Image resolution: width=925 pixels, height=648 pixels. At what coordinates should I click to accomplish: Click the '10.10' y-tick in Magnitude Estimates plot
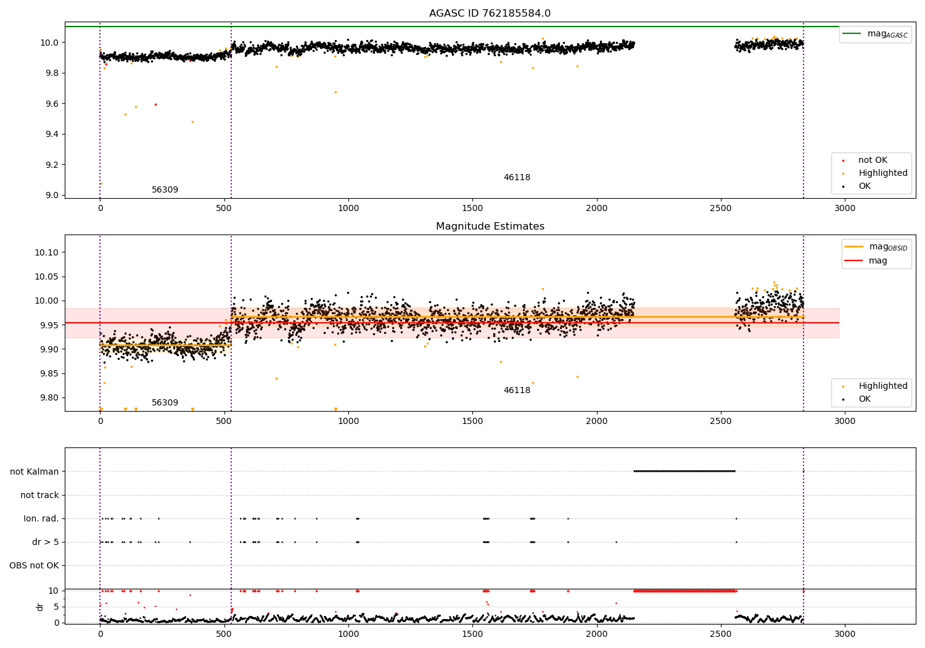(47, 252)
